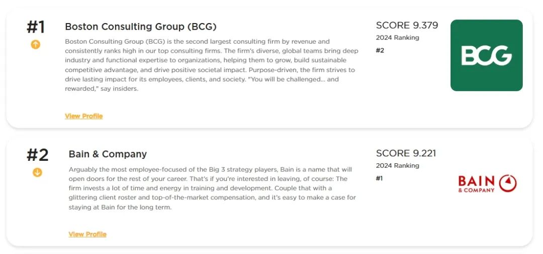This screenshot has width=543, height=254.
Task: Click the red circular Bain compass icon
Action: tap(508, 183)
